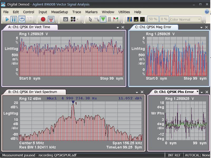Click the D display preset icon
The height and width of the screenshot is (158, 211).
(65, 20)
